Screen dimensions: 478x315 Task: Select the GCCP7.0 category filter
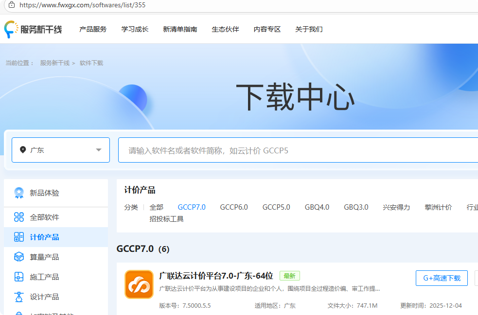(192, 207)
